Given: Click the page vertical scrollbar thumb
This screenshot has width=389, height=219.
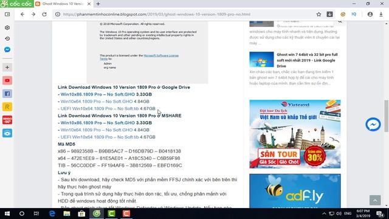Looking at the screenshot, I should [x=387, y=116].
